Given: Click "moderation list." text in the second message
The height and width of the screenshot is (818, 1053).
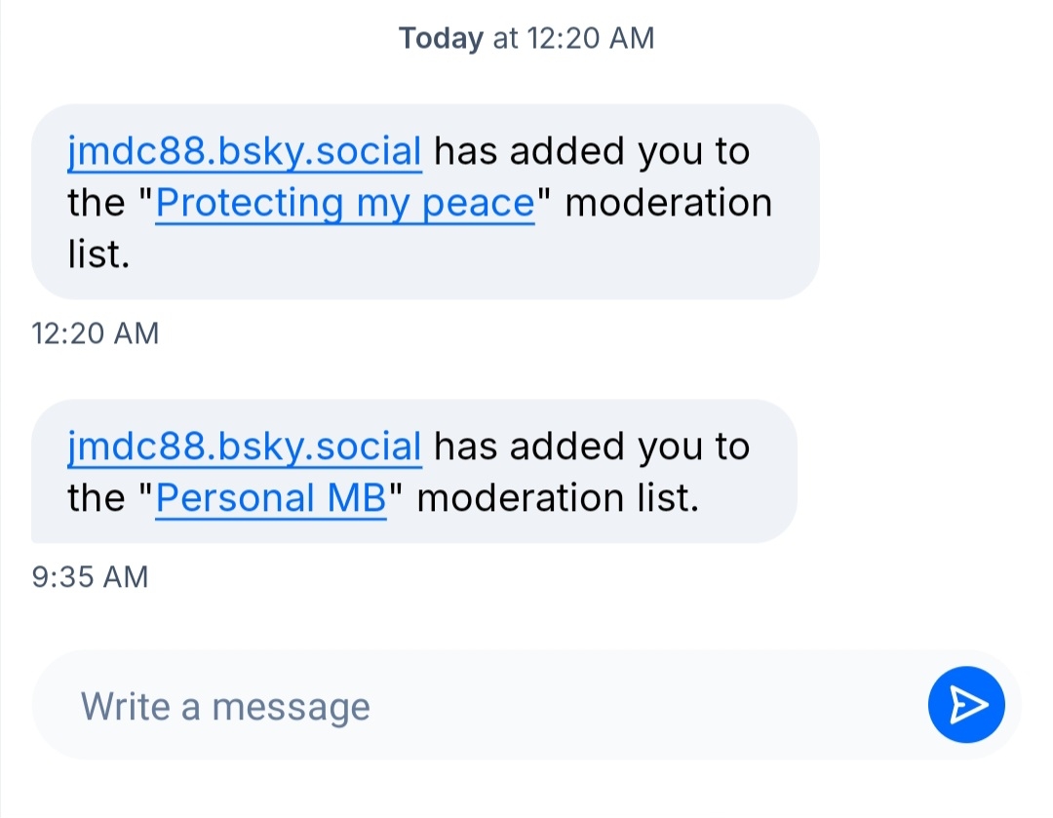Looking at the screenshot, I should coord(564,498).
